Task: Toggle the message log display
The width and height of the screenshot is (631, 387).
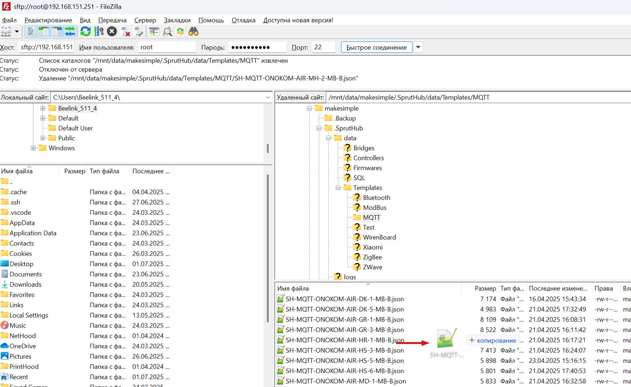Action: pos(31,32)
